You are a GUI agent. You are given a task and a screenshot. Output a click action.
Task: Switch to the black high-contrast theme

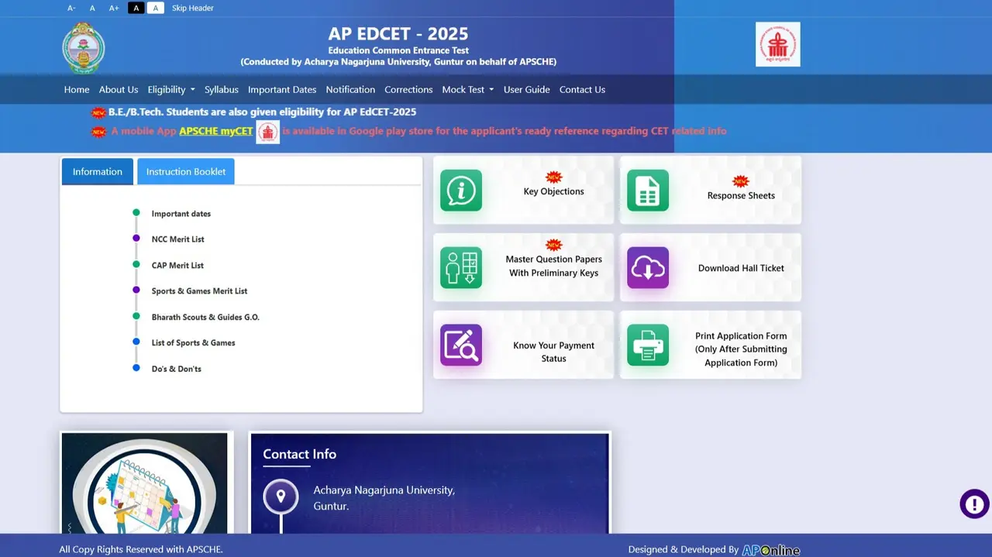point(136,8)
